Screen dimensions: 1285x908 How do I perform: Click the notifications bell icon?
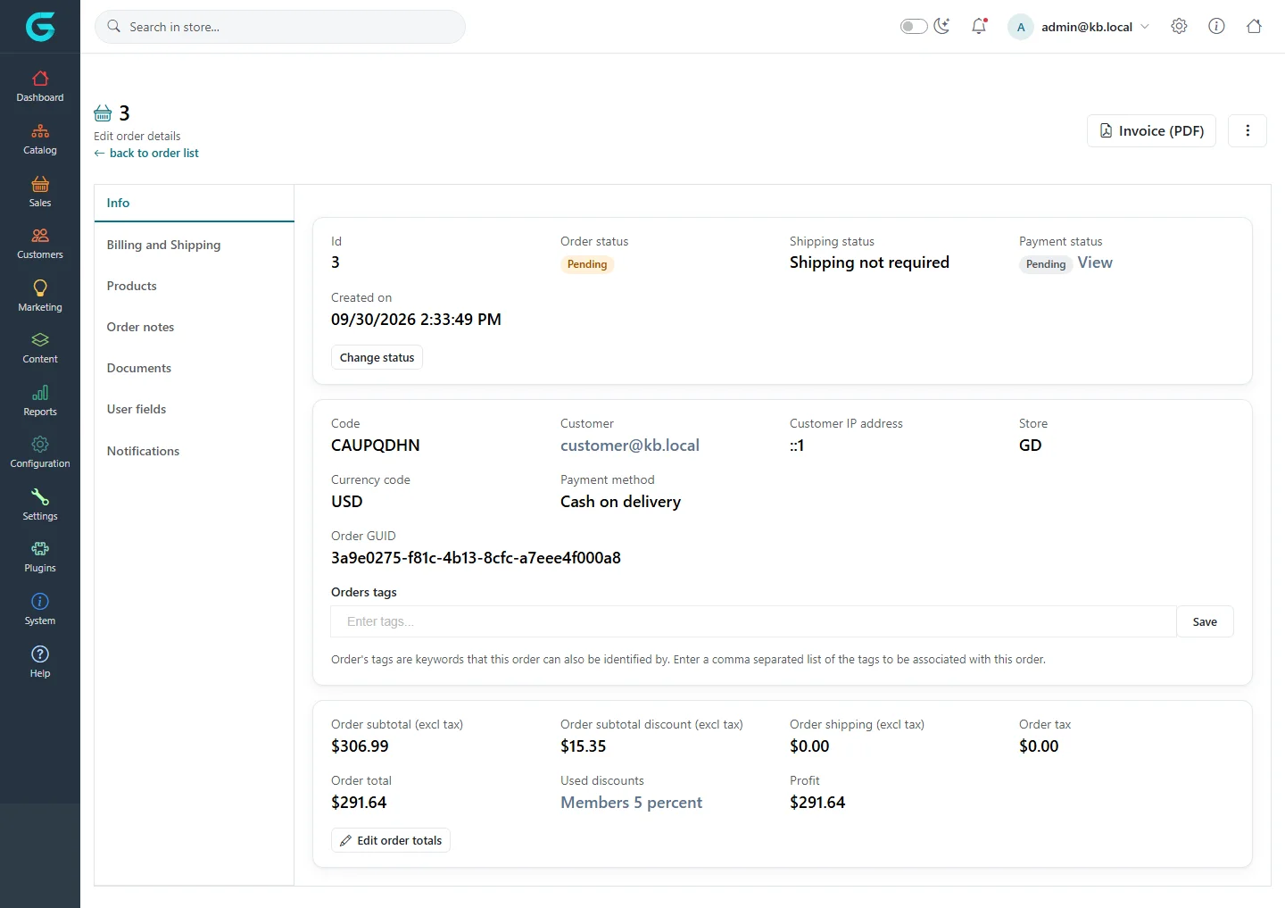pos(979,26)
